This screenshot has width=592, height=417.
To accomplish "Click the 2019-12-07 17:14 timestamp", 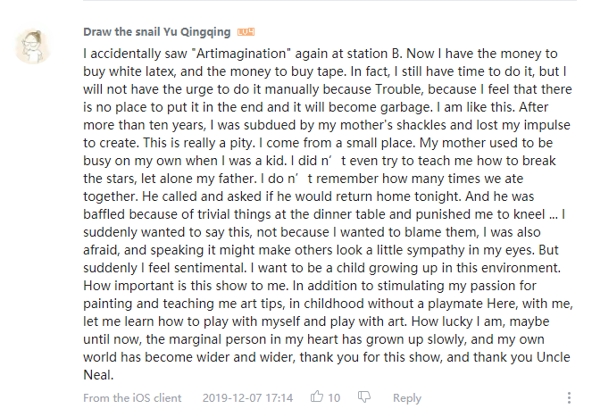I will point(247,397).
